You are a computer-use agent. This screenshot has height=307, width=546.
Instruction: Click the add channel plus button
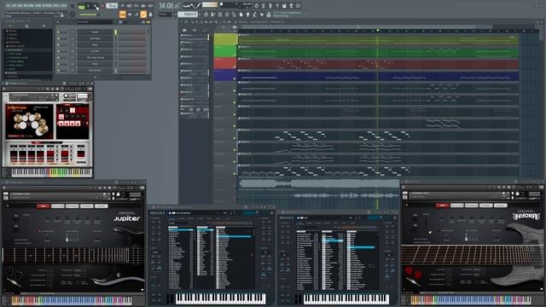coord(95,78)
